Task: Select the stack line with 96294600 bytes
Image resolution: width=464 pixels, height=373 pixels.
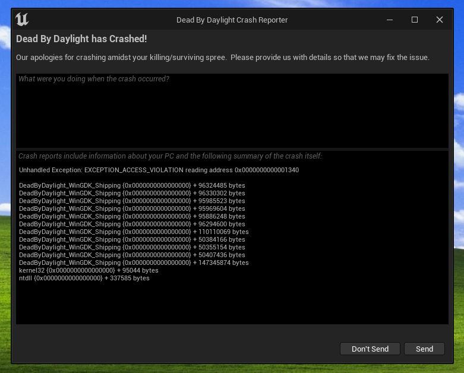Action: 132,224
